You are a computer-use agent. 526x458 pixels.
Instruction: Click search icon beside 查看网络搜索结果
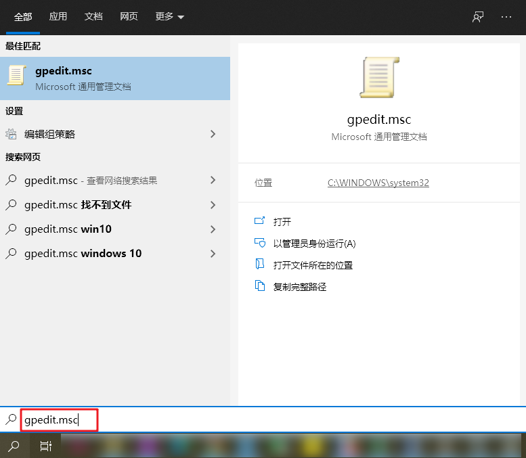point(11,180)
